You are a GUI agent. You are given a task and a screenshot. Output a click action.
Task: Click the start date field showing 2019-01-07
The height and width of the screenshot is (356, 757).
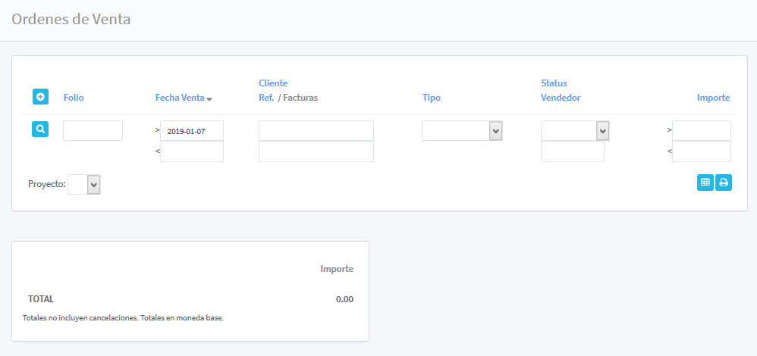[x=191, y=131]
